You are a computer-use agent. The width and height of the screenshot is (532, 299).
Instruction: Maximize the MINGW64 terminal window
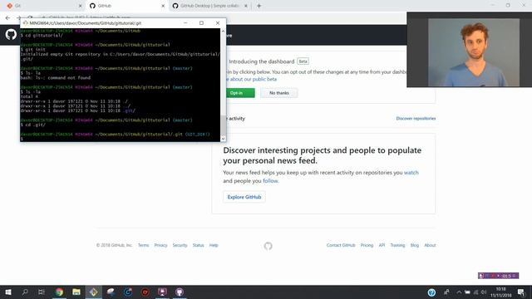[x=201, y=23]
